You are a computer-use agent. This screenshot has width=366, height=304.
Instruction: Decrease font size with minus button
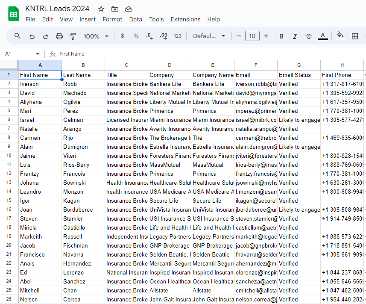pyautogui.click(x=239, y=36)
